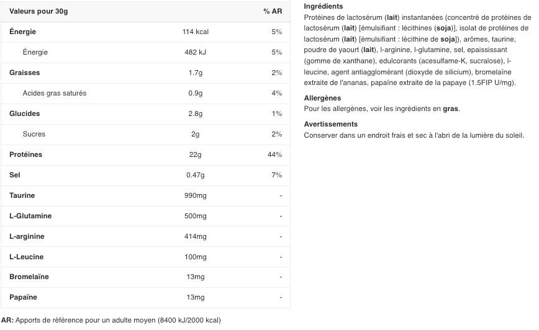The width and height of the screenshot is (539, 330).
Task: Click the Graisses row label
Action: [25, 73]
